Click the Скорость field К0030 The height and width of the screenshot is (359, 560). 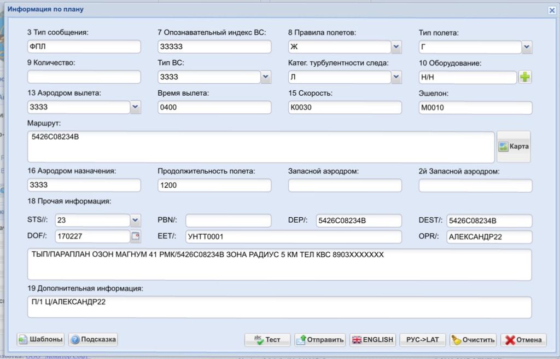pos(345,107)
